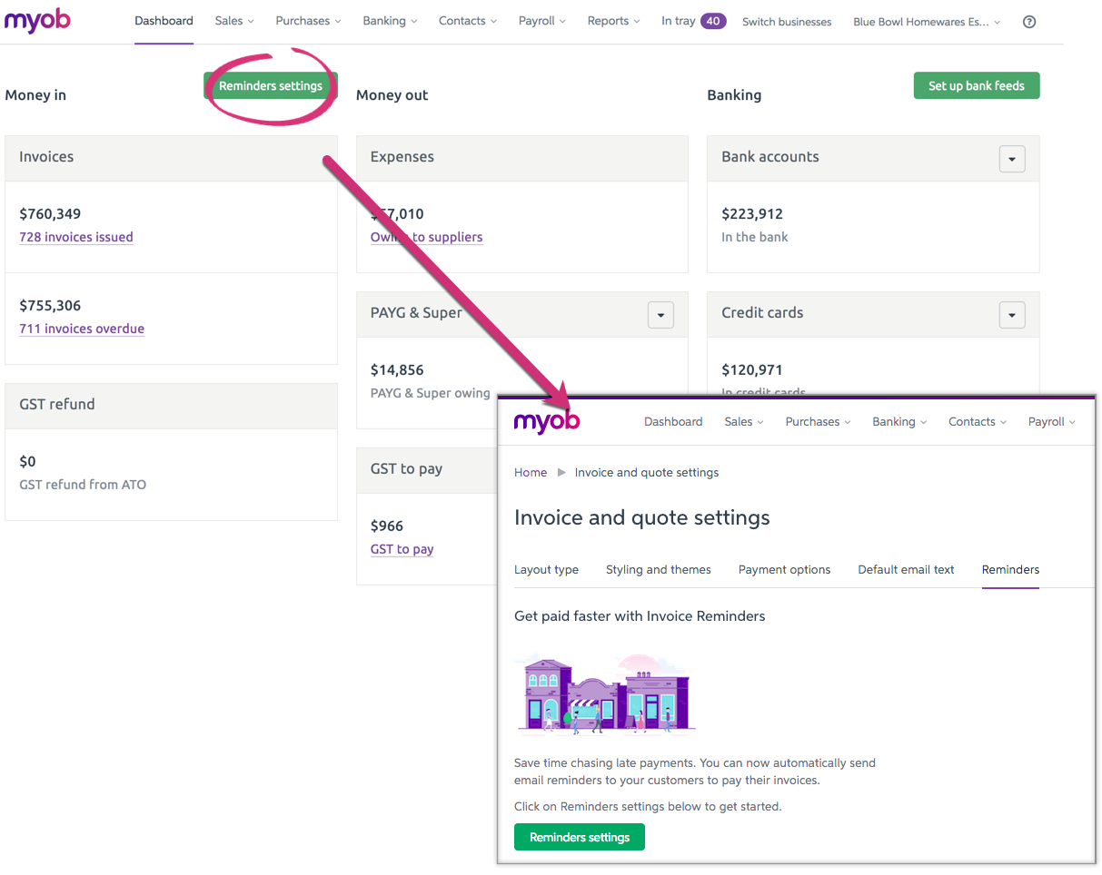Go to the Default email text tab
Viewport: 1102px width, 875px height.
point(906,570)
